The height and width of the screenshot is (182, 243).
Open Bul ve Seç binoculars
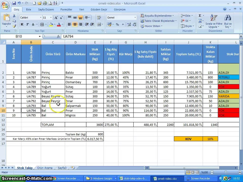coord(228,21)
